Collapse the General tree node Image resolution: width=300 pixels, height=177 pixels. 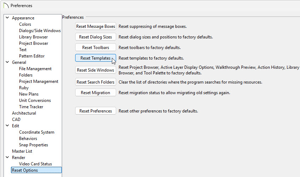coord(7,62)
